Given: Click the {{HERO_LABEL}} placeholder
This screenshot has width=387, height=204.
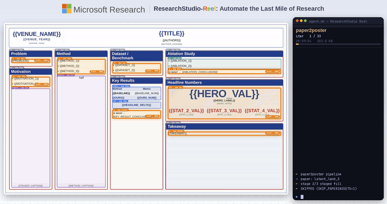Looking at the screenshot, I should pyautogui.click(x=224, y=101).
